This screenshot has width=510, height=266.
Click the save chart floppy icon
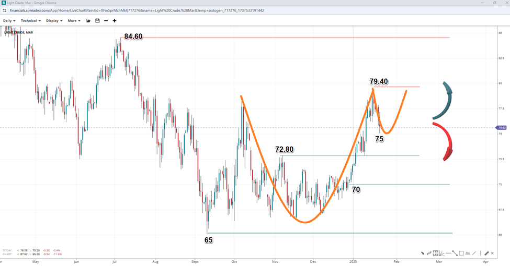click(x=97, y=21)
